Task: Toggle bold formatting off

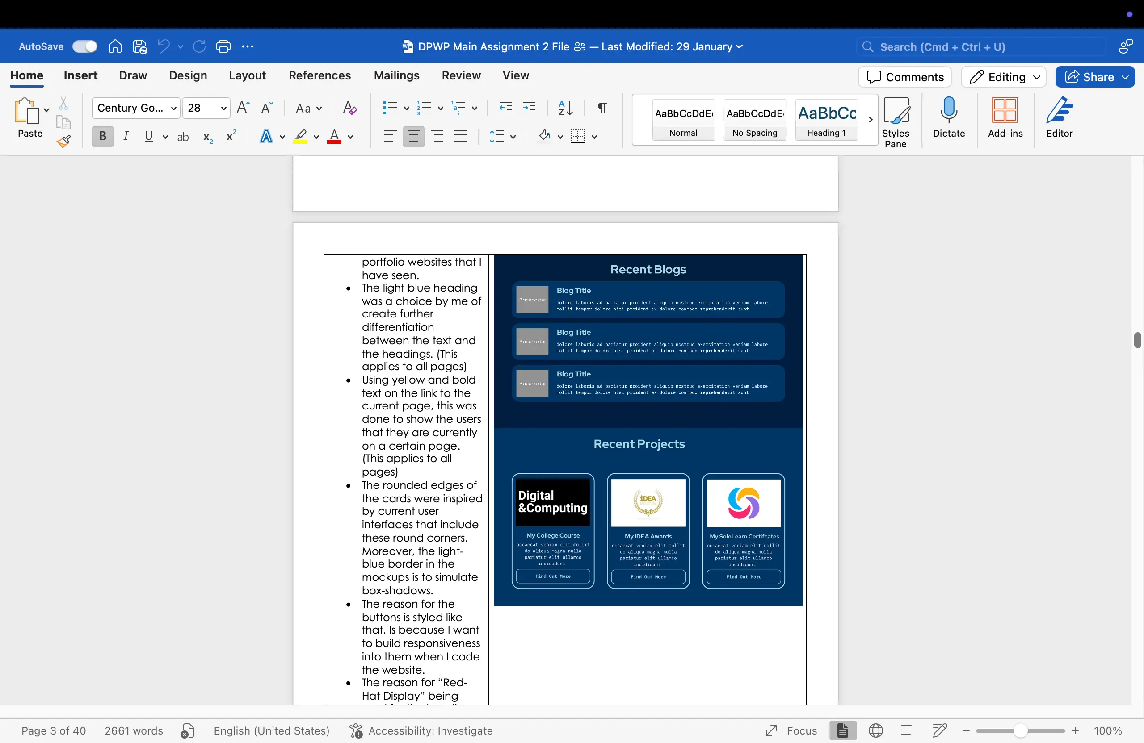Action: pyautogui.click(x=102, y=136)
